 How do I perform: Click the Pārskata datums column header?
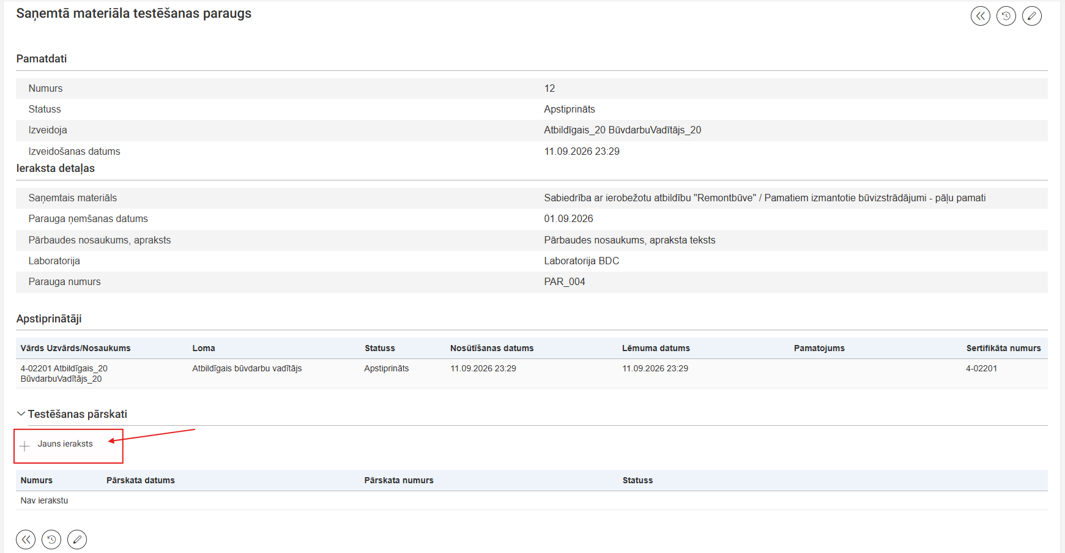(x=141, y=480)
